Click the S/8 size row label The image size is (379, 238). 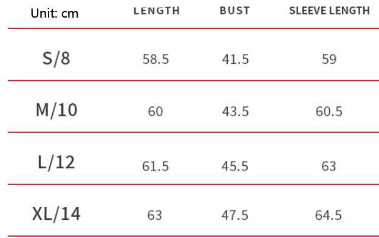point(56,59)
